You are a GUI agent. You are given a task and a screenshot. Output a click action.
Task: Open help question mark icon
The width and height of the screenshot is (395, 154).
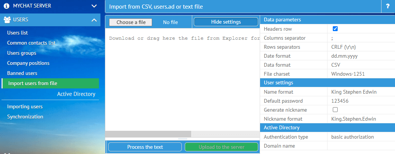coord(388,6)
